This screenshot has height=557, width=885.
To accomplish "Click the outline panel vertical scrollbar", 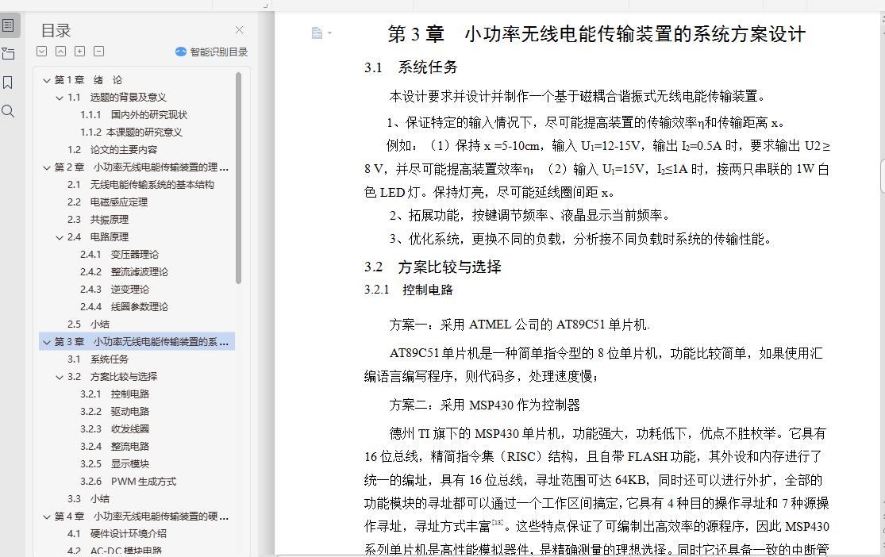I will (x=238, y=178).
